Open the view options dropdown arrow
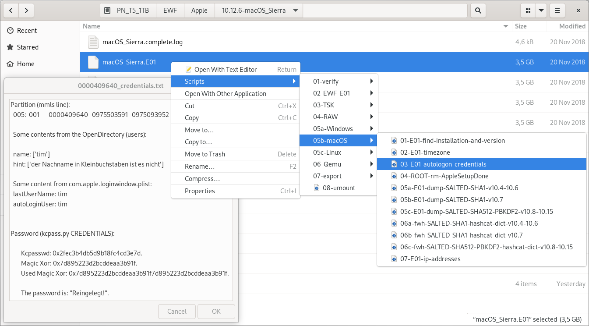Screen dimensions: 589x326 point(541,10)
